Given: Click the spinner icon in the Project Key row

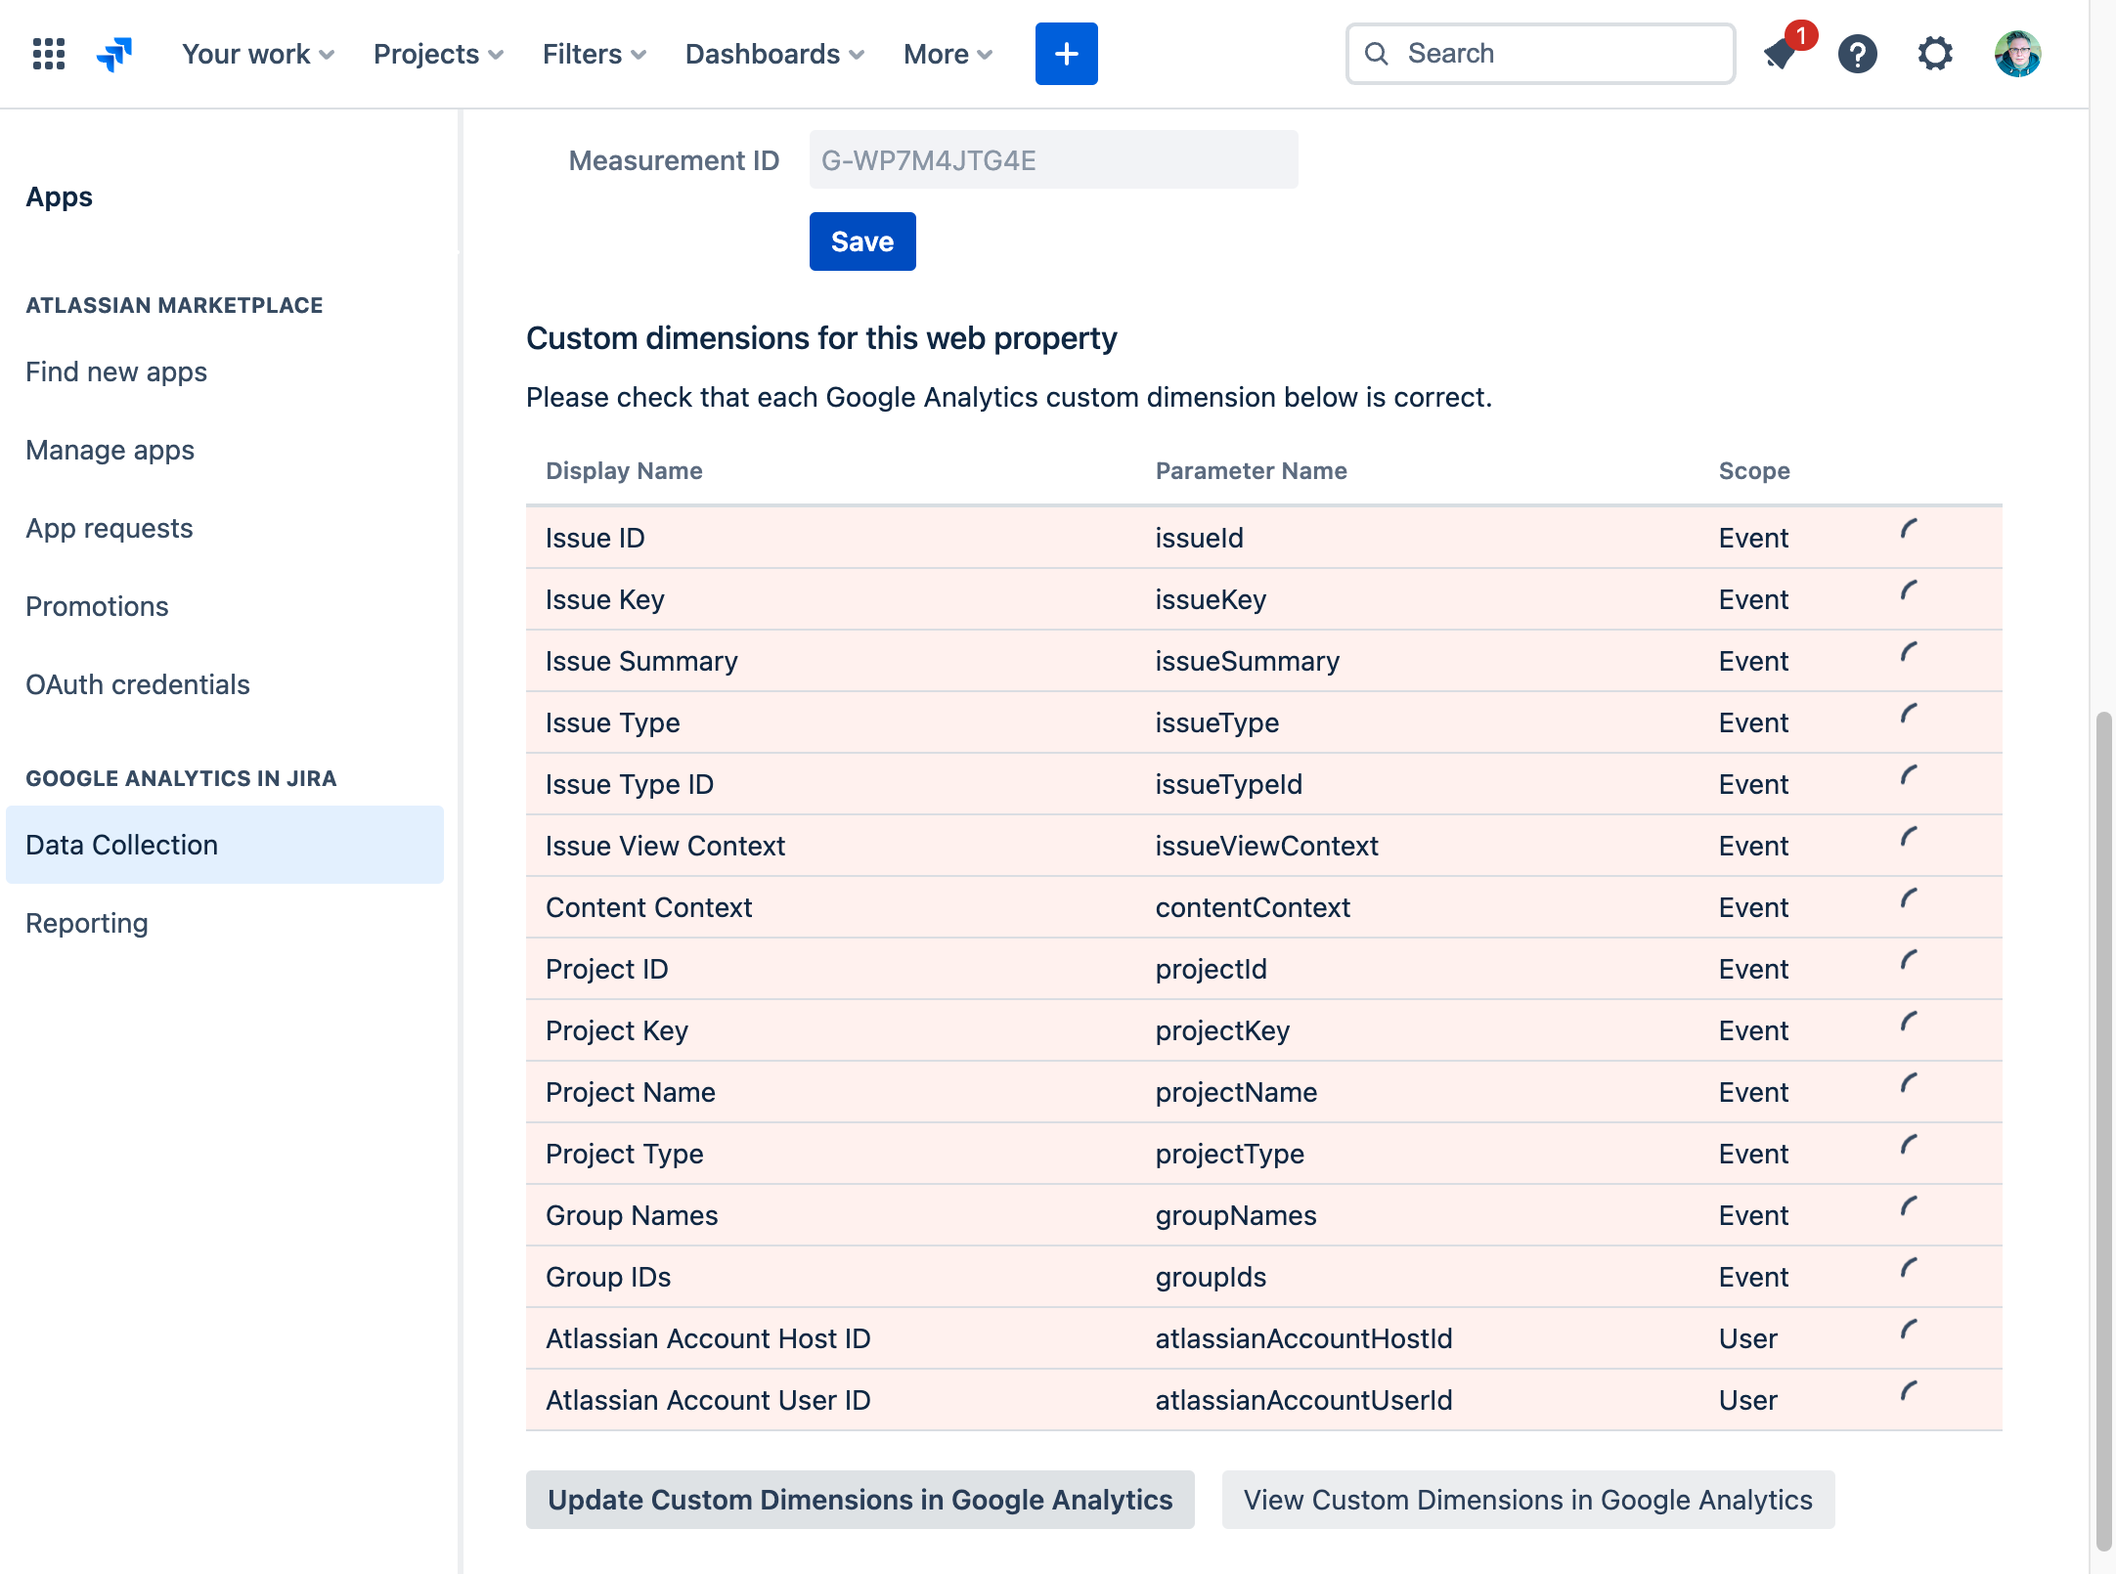Looking at the screenshot, I should [x=1909, y=1023].
